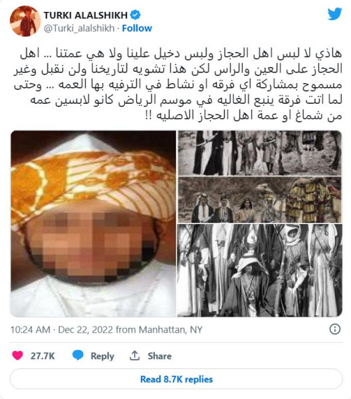
Task: Open the pixelated turban photo
Action: (x=93, y=223)
